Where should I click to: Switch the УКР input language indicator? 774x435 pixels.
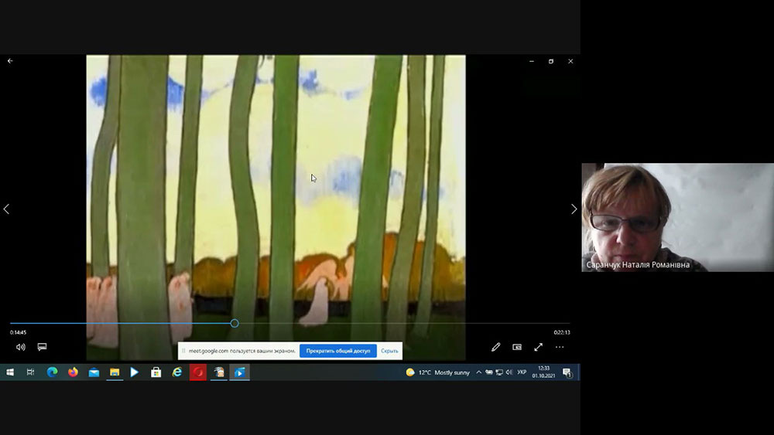[x=522, y=372]
